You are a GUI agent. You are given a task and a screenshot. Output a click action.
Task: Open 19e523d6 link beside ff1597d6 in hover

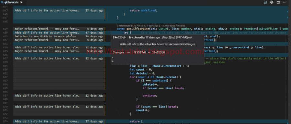click(x=158, y=52)
